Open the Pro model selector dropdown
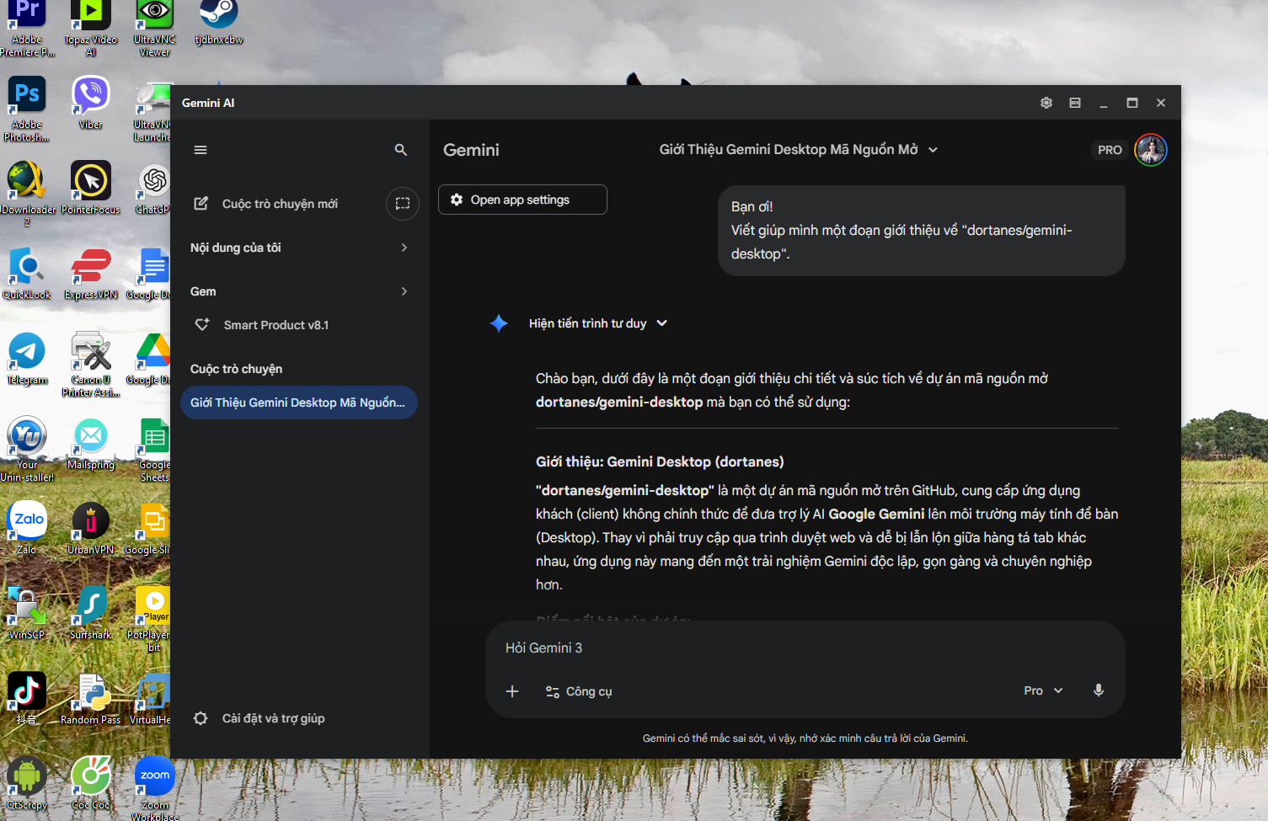Image resolution: width=1268 pixels, height=821 pixels. coord(1043,690)
